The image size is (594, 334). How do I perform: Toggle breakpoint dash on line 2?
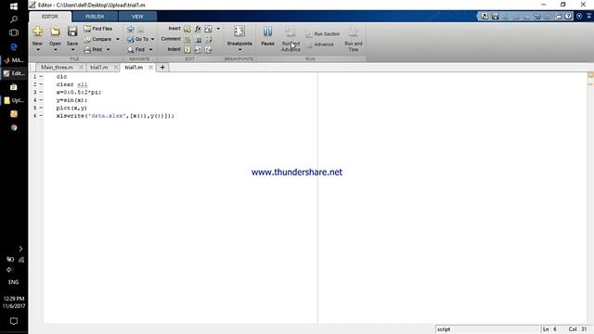tap(41, 84)
